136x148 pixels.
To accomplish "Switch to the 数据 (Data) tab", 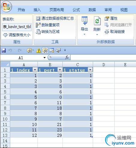I will click(x=92, y=10).
